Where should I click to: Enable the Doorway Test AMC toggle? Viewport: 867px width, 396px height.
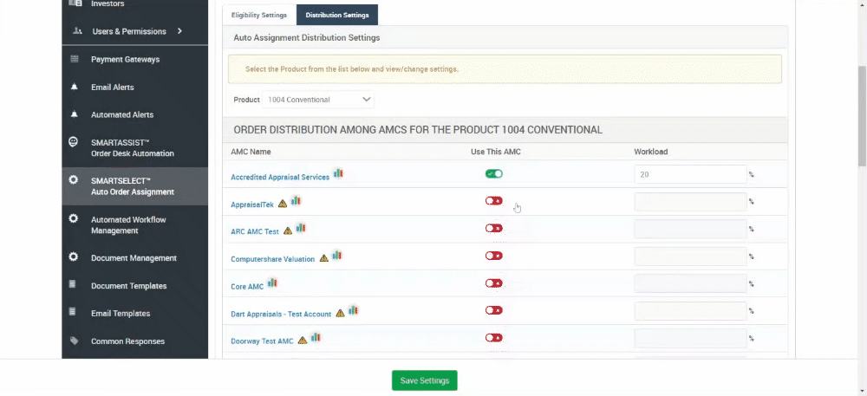tap(494, 337)
